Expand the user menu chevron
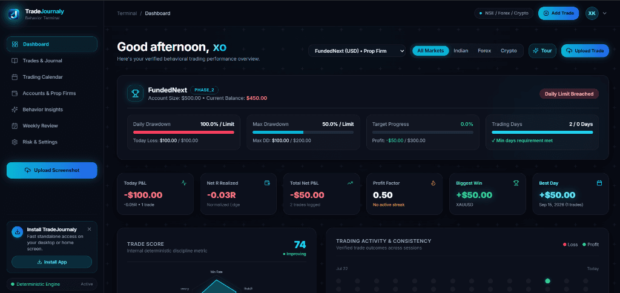Image resolution: width=620 pixels, height=293 pixels. point(605,13)
